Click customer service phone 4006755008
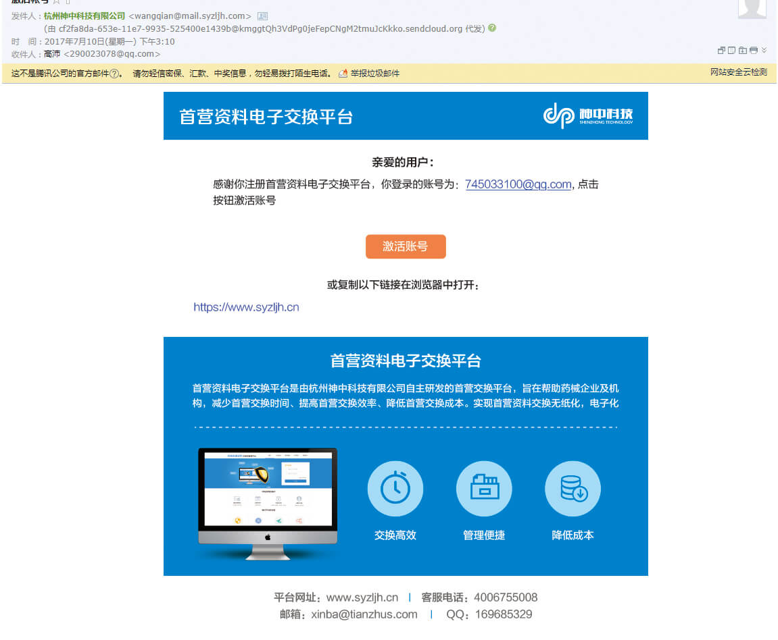 506,597
